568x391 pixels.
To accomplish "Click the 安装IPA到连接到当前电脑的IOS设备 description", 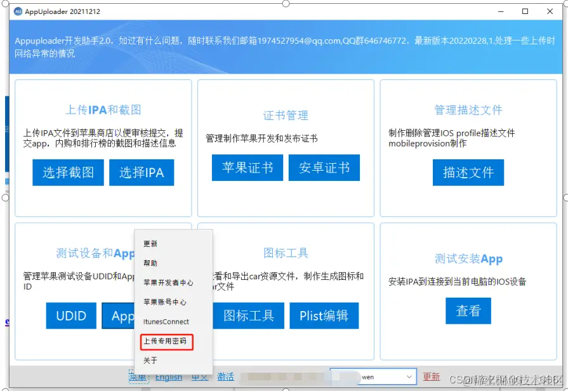I will [457, 282].
